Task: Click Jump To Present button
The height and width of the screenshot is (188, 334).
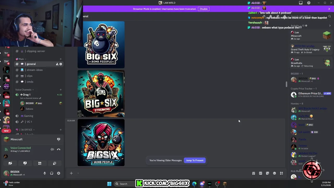Action: coord(195,160)
